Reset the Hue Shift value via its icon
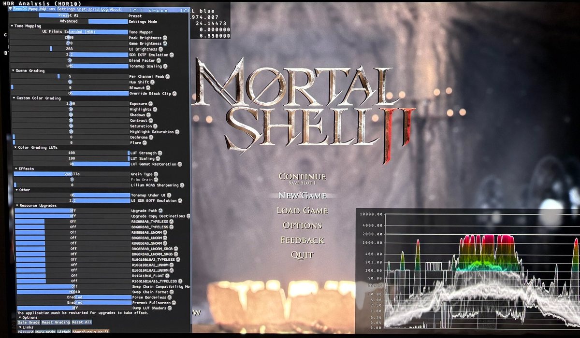 (153, 82)
